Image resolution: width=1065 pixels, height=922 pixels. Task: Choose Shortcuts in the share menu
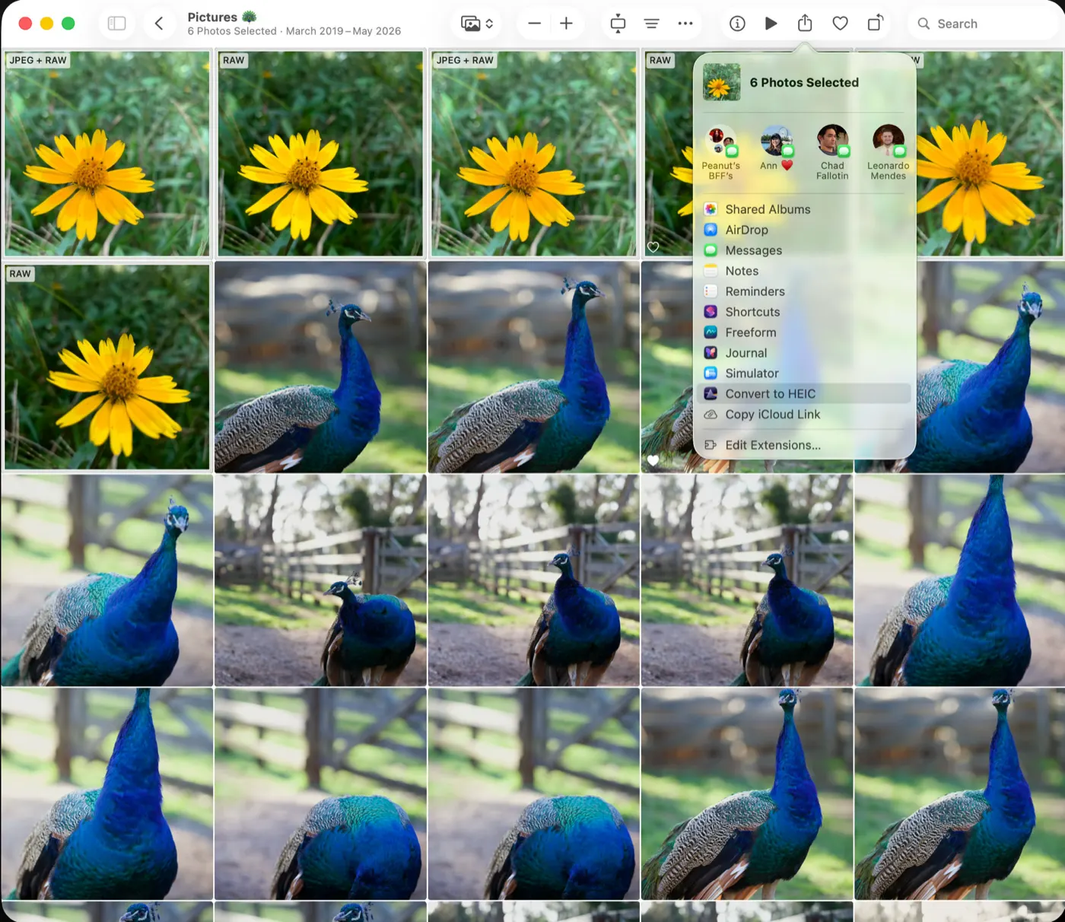[803, 312]
